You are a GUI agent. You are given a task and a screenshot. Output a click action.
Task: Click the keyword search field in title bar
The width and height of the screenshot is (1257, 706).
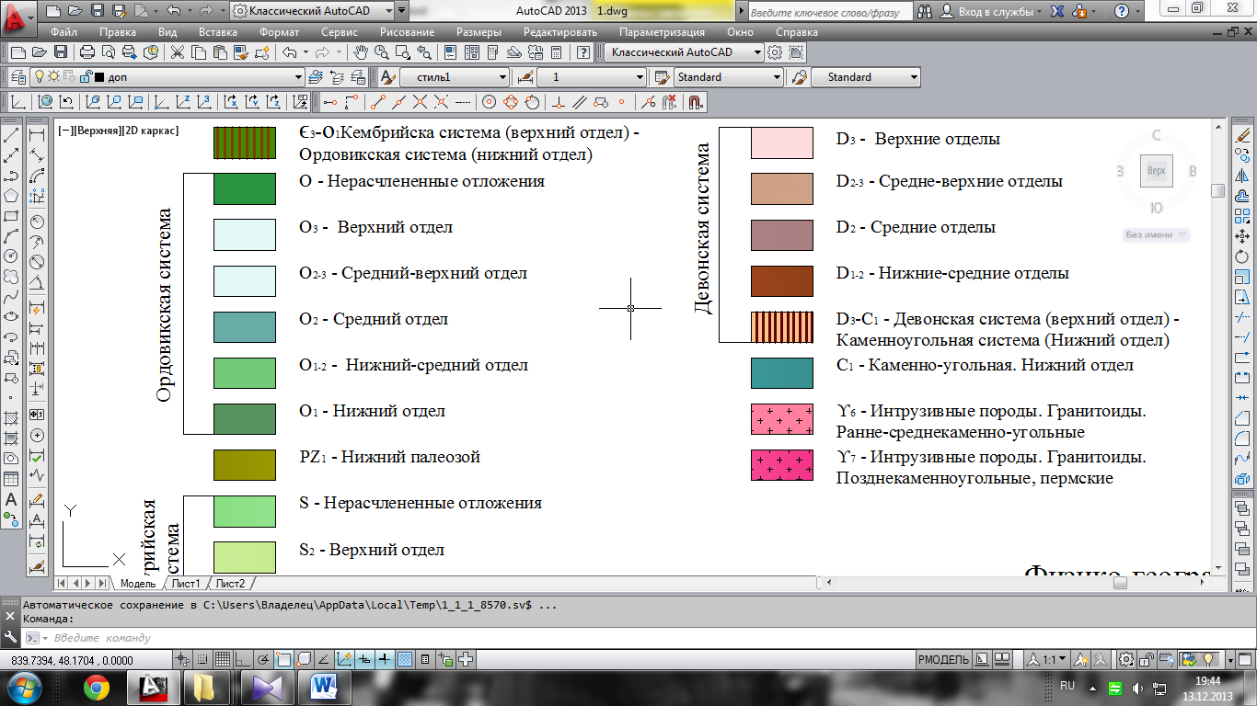tap(830, 11)
